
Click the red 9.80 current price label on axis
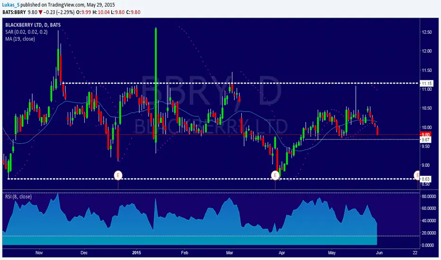coord(425,135)
